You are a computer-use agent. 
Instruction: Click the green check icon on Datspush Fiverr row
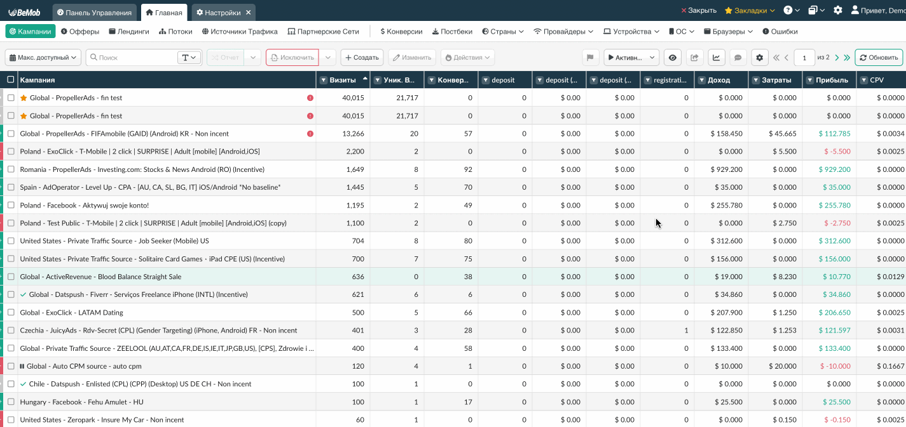pos(24,294)
